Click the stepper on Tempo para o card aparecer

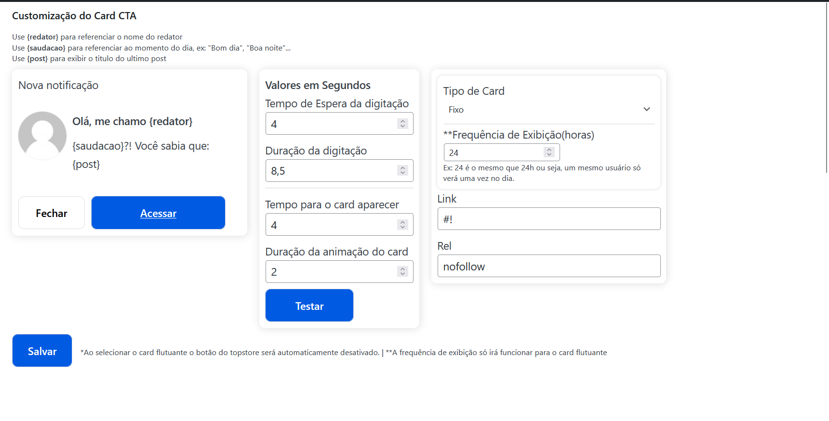(402, 225)
